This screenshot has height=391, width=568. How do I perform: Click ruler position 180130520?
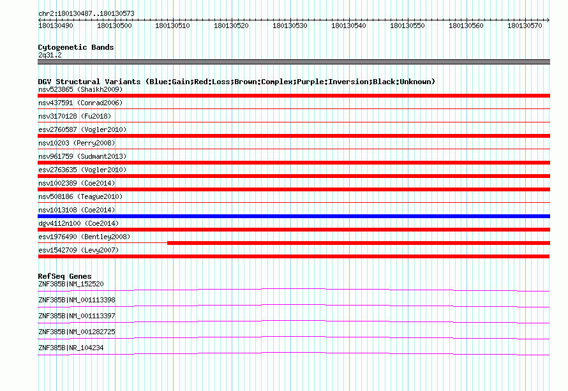231,26
